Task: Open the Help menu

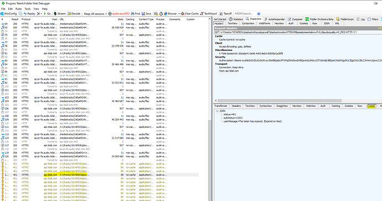Action: [x=45, y=9]
